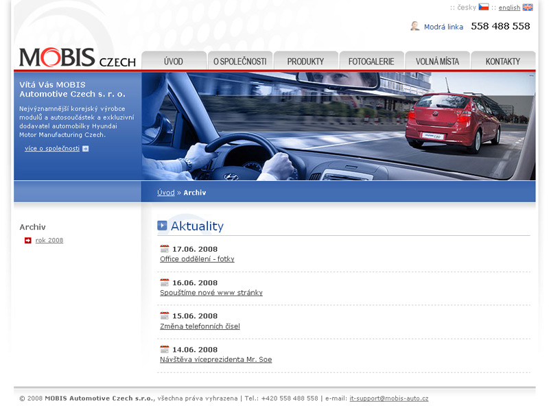Open Office oddělení - fotky article
Image resolution: width=549 pixels, height=408 pixels.
pyautogui.click(x=197, y=259)
